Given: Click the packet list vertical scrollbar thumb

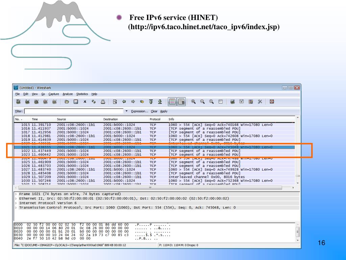Looking at the screenshot, I should click(x=298, y=176).
